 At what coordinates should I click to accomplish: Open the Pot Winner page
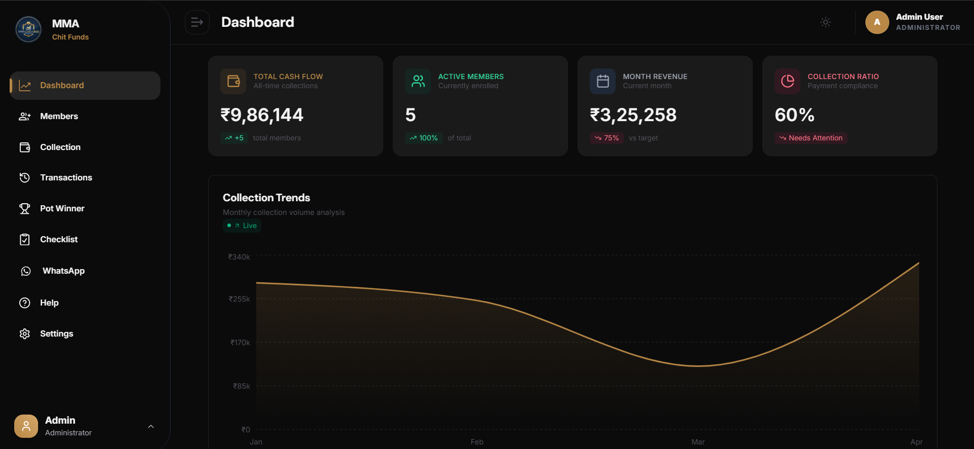pyautogui.click(x=85, y=209)
